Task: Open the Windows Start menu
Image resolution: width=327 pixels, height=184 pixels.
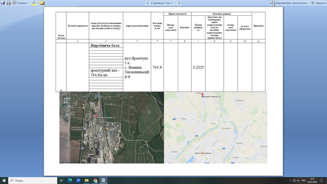Action: click(x=4, y=180)
